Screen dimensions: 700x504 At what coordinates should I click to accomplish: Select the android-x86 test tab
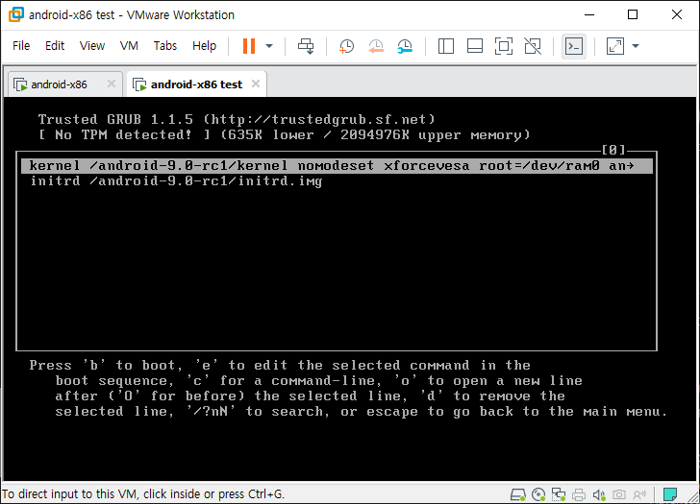pyautogui.click(x=196, y=84)
